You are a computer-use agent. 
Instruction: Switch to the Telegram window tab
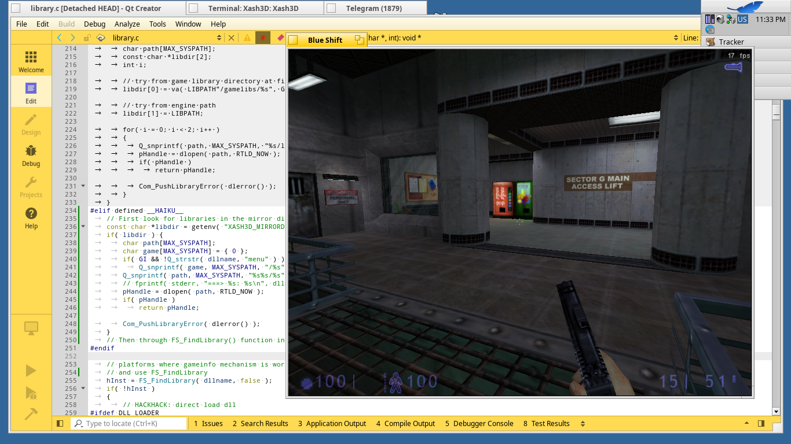[x=375, y=8]
